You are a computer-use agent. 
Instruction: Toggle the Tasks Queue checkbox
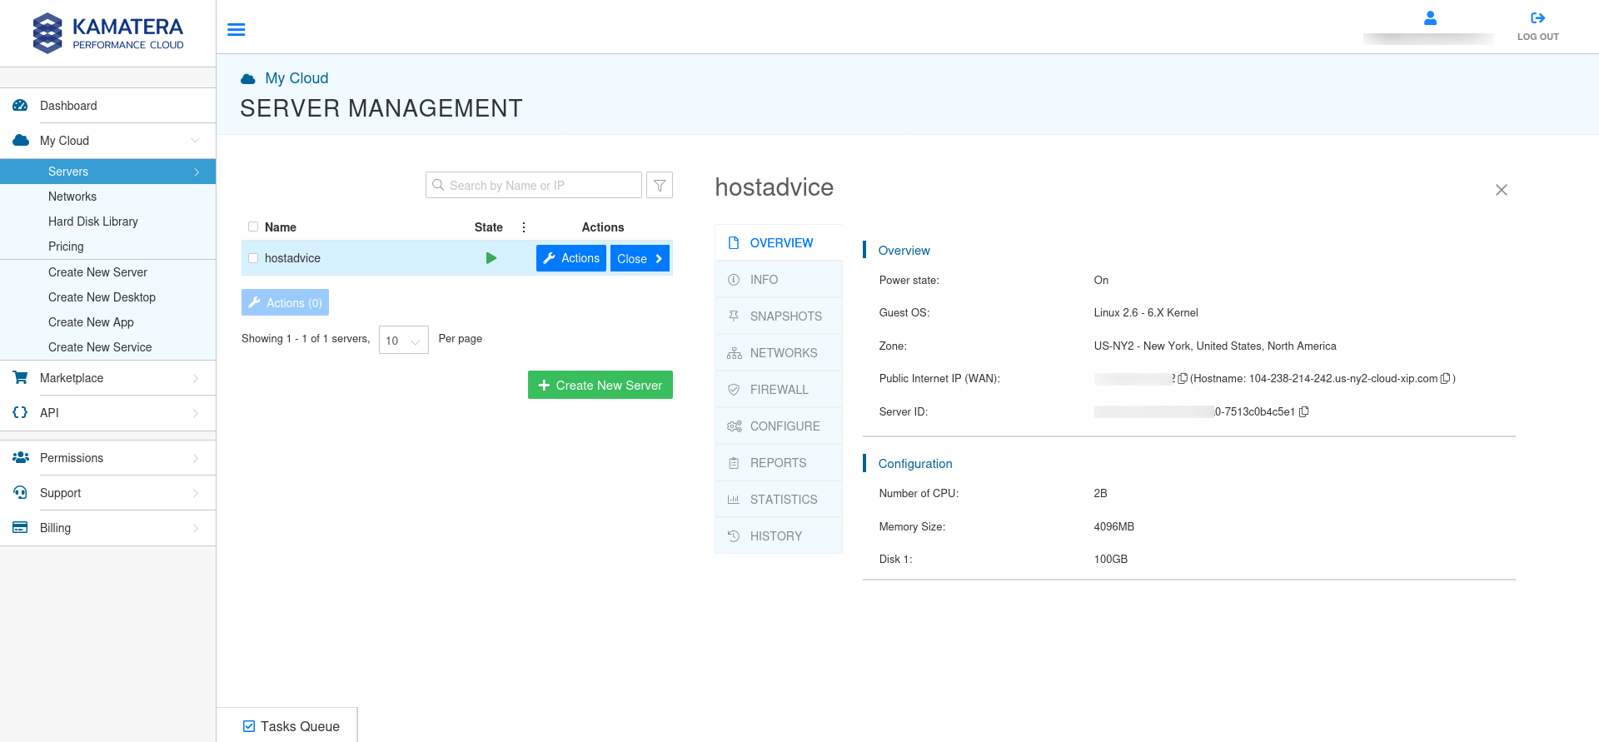click(x=249, y=726)
